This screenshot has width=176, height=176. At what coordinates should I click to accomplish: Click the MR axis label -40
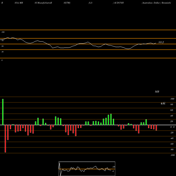(x=172, y=138)
